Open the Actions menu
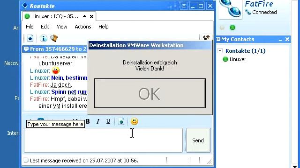Screen dimensions: 300x168 (x=83, y=27)
